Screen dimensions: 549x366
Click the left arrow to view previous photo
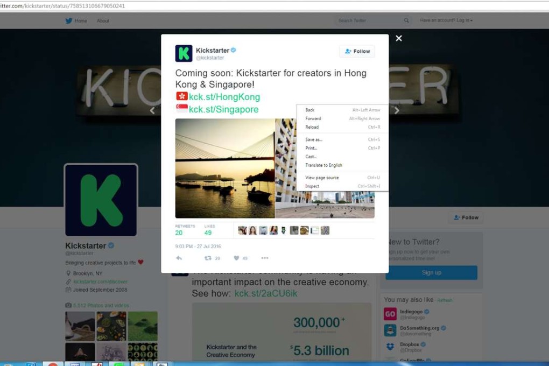click(x=152, y=109)
